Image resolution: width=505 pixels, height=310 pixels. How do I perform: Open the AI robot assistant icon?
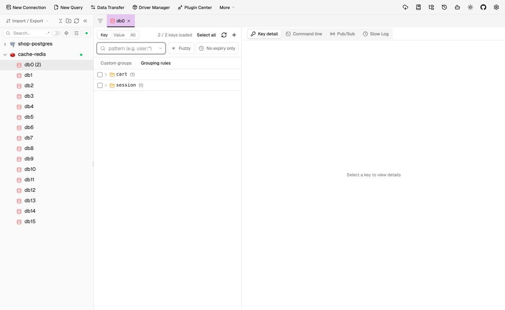click(x=457, y=7)
